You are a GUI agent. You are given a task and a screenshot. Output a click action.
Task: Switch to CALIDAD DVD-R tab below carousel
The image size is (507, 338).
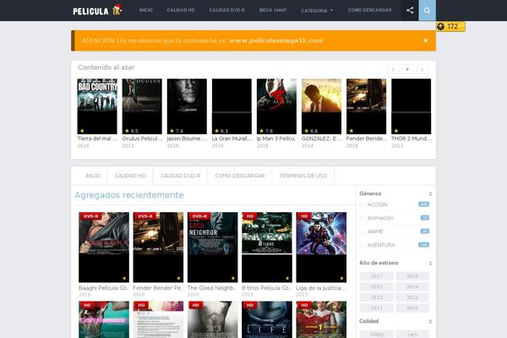pos(181,176)
